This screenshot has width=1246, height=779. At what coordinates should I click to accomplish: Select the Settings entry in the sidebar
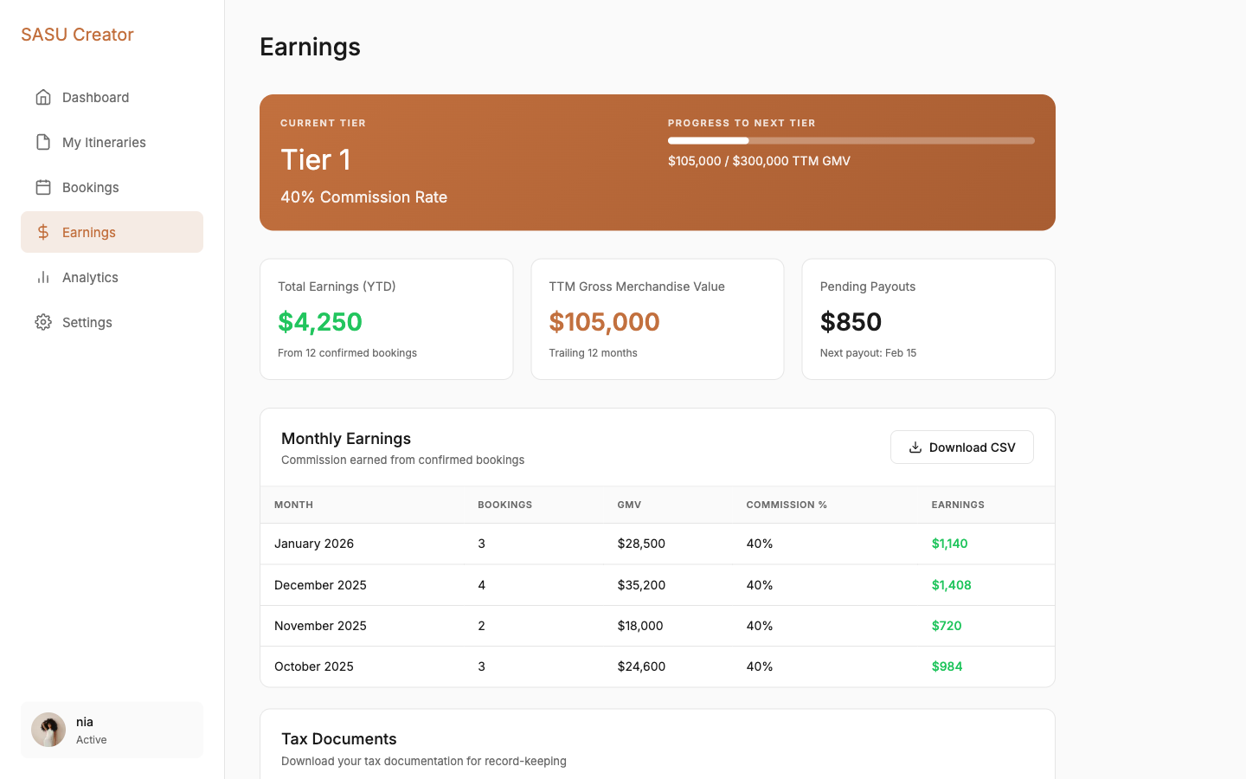click(87, 322)
